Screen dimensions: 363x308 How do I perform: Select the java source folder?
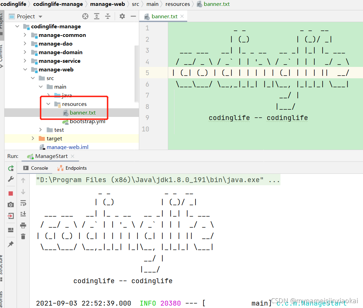click(x=67, y=95)
